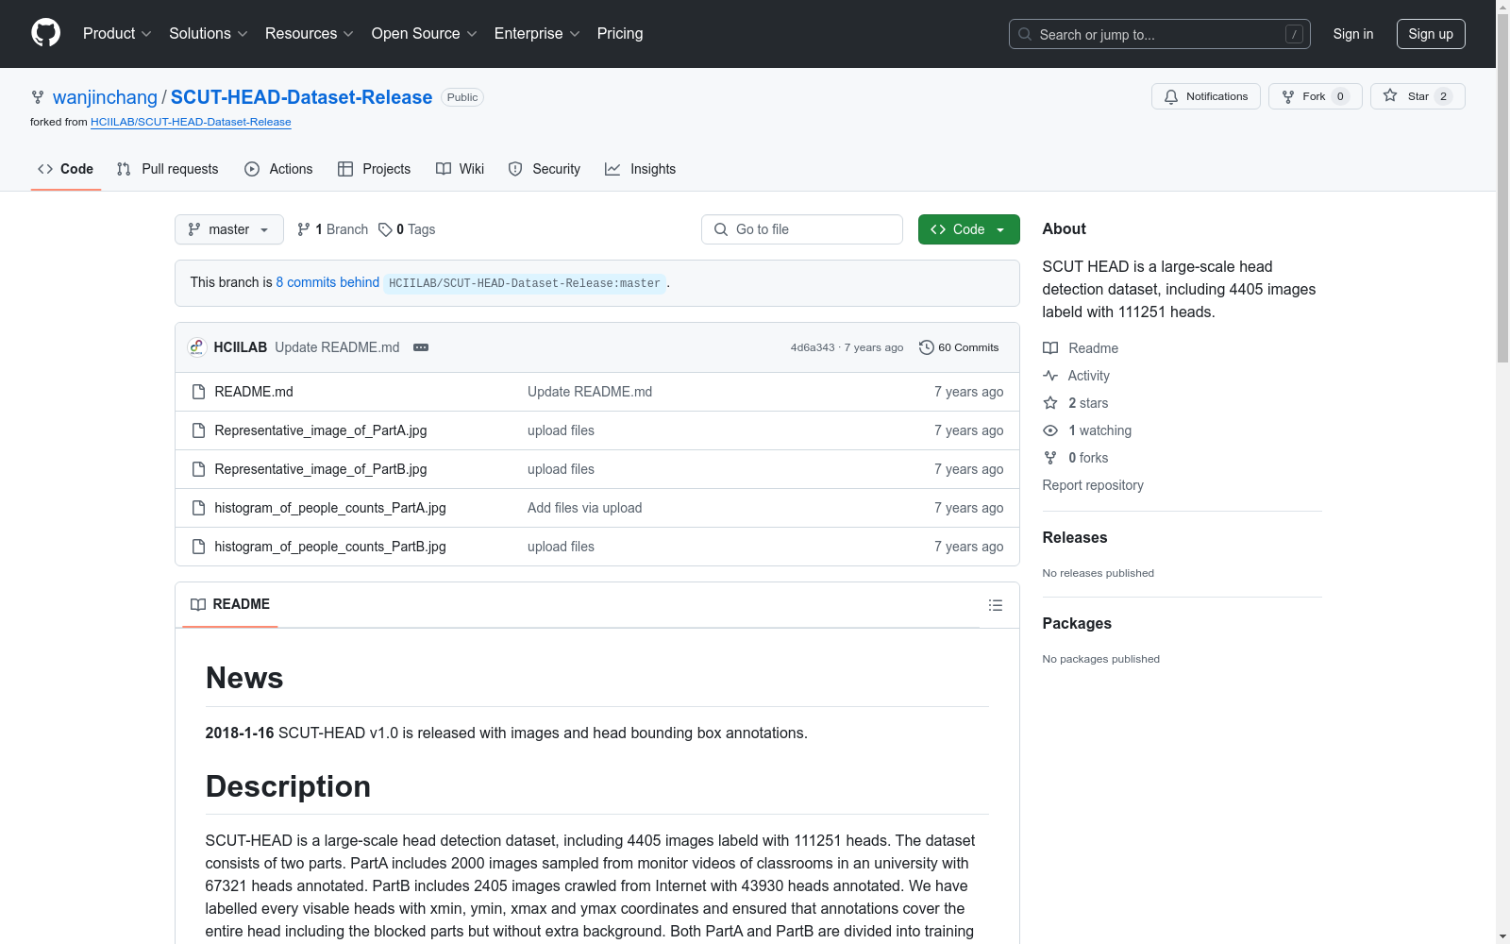View the 1 Branch list

click(332, 229)
